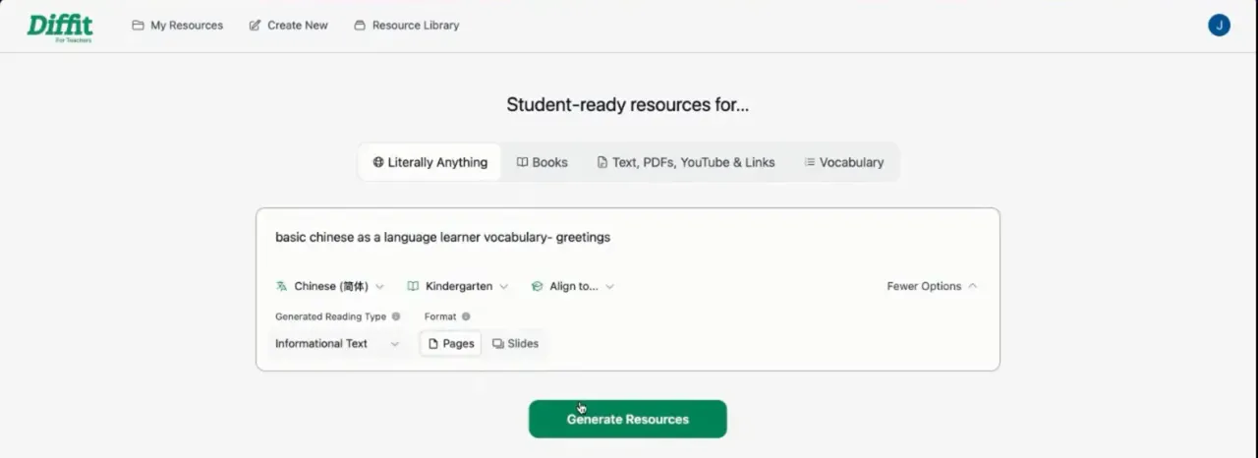Click the info icon beside Generated Reading Type

coord(396,316)
